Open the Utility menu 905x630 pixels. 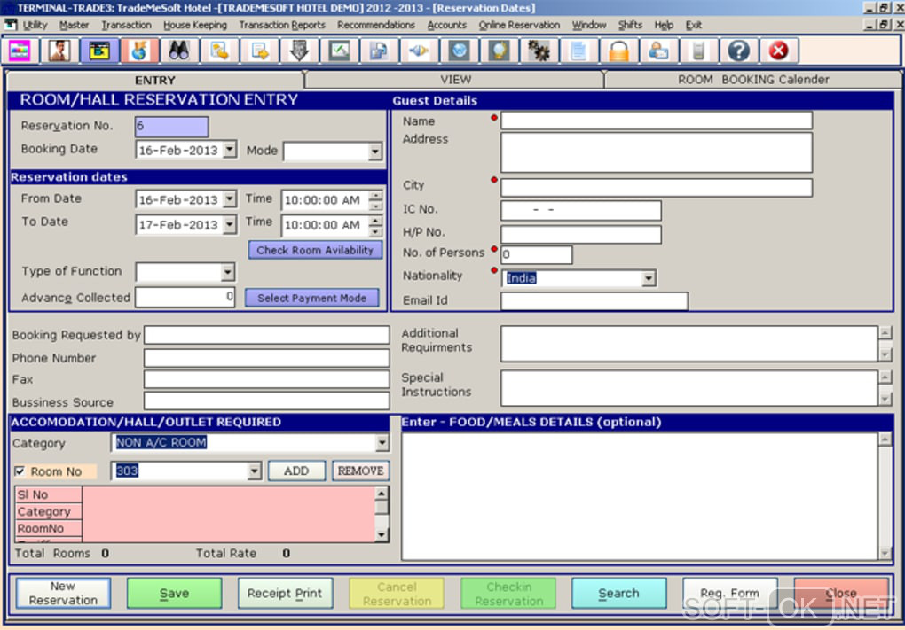[35, 25]
